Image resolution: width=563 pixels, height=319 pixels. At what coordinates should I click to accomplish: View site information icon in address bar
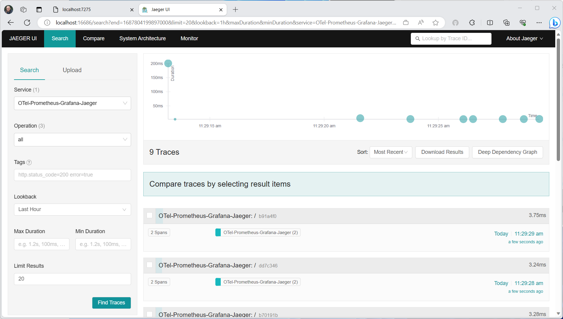click(x=47, y=23)
